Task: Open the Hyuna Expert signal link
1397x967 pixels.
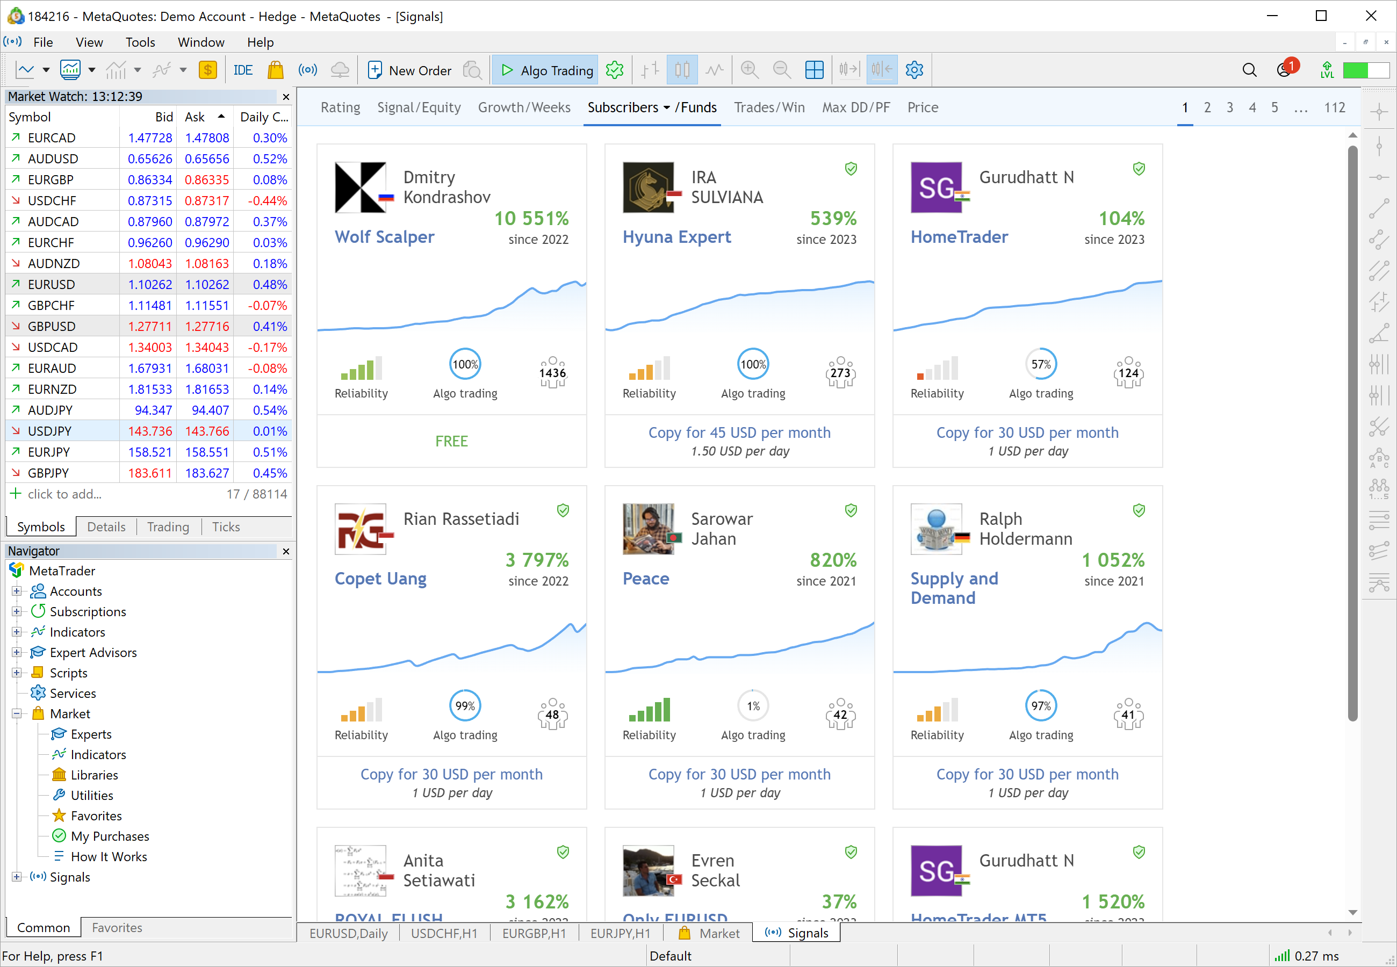Action: tap(676, 237)
